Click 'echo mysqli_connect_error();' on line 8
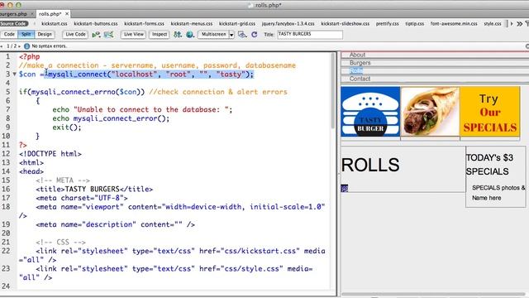 coord(111,118)
